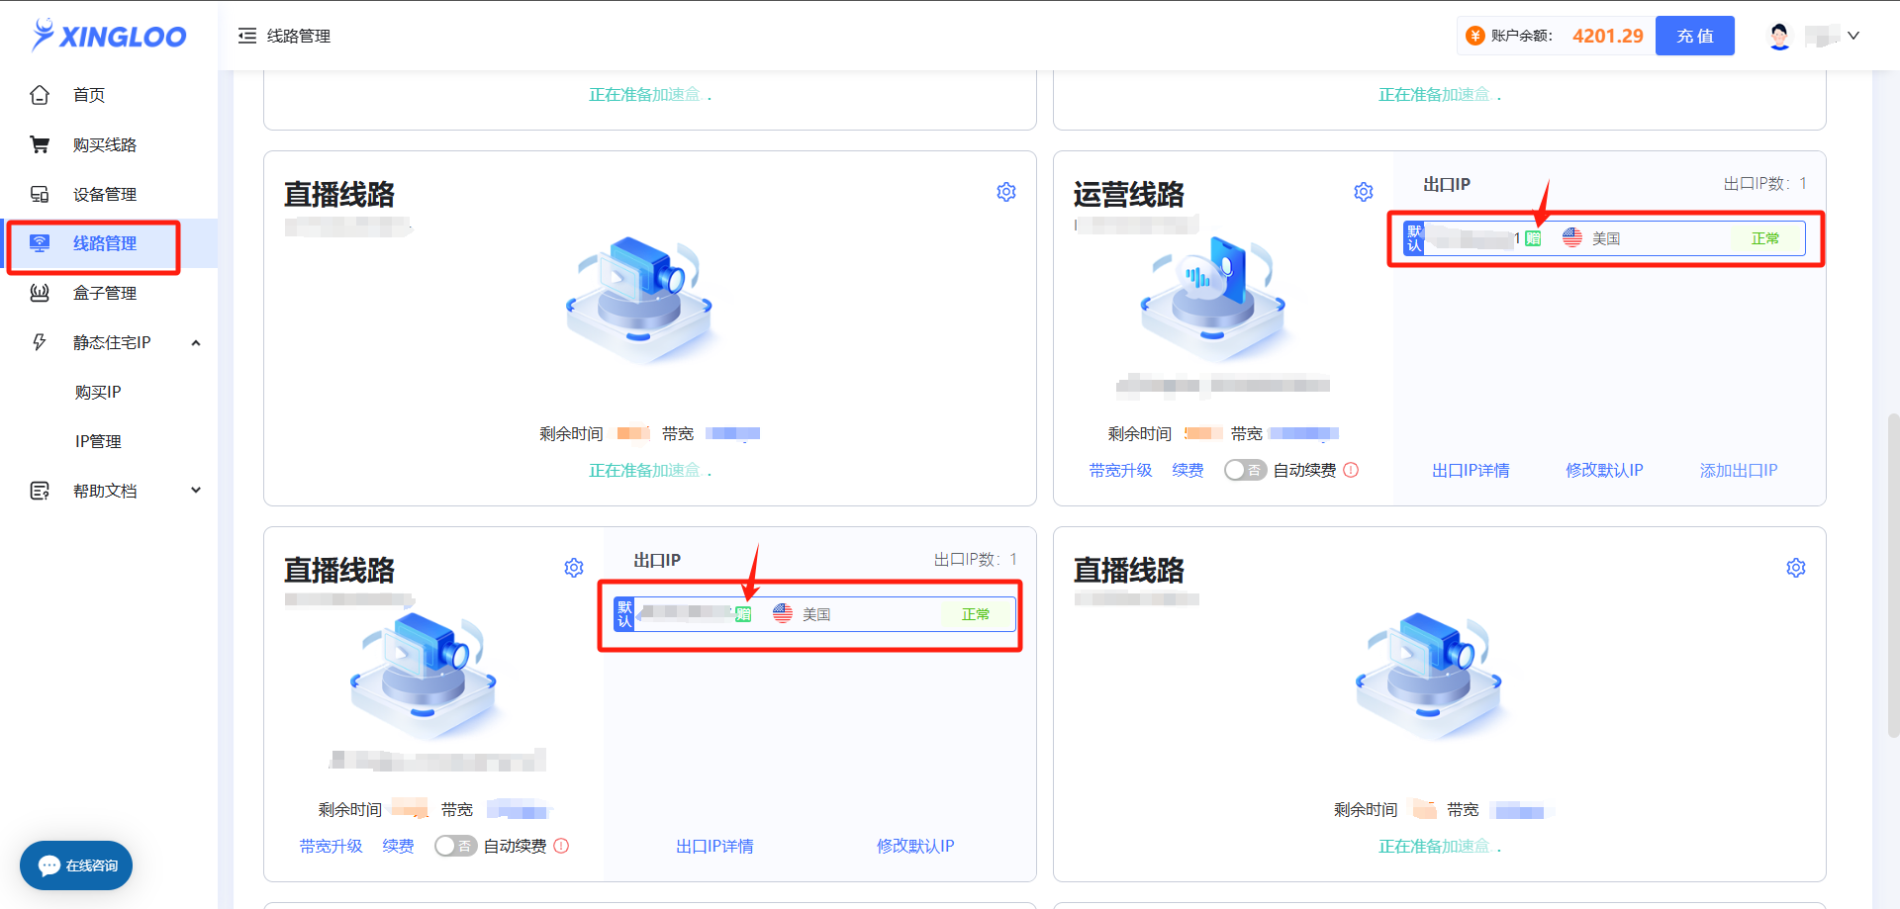
Task: Click camera illustration in upper-left 直播线路 card
Action: [640, 300]
